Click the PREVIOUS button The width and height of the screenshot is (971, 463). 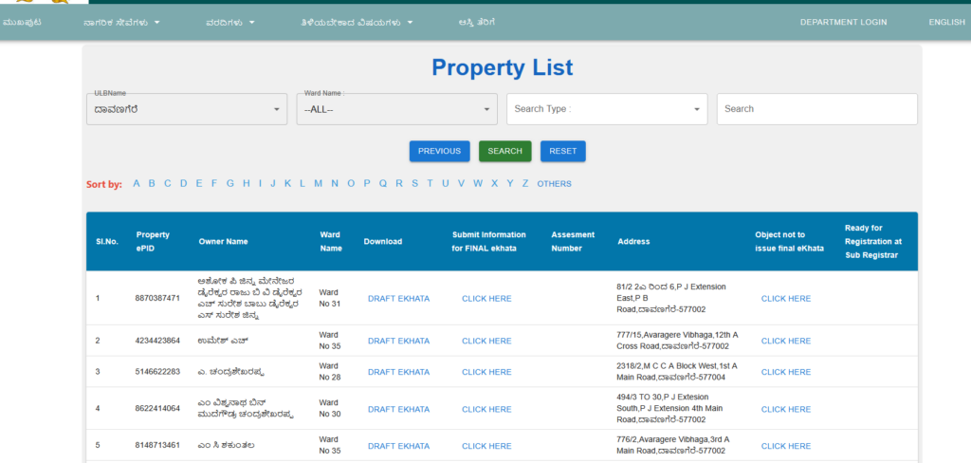click(439, 151)
